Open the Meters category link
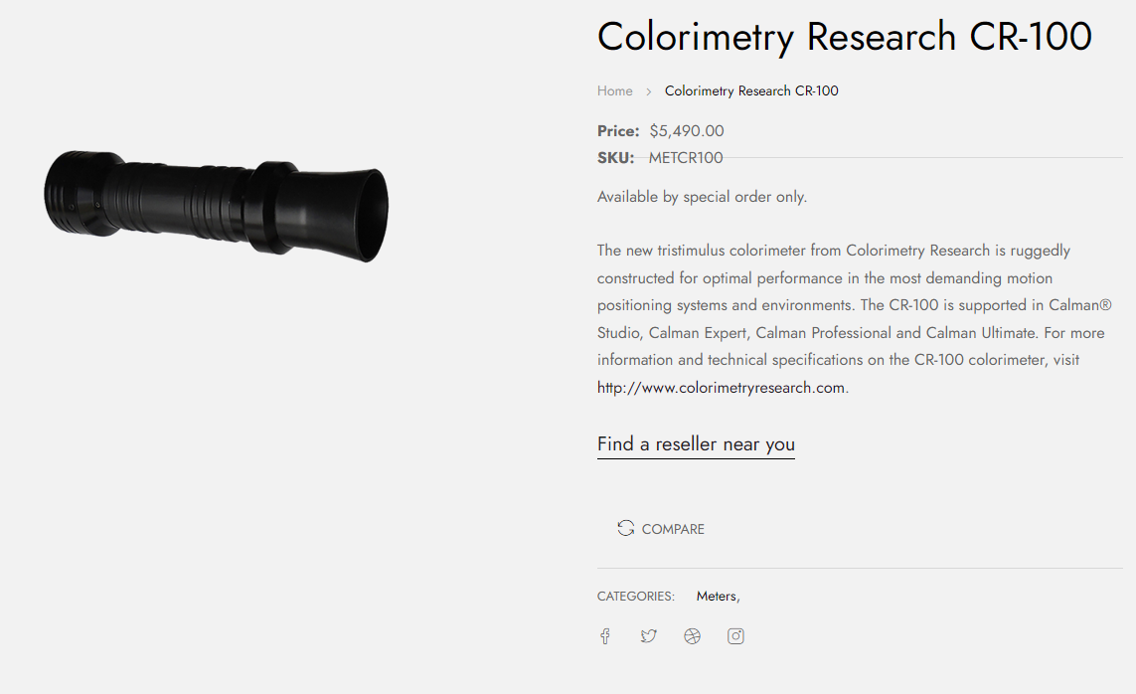Image resolution: width=1136 pixels, height=694 pixels. pos(717,596)
